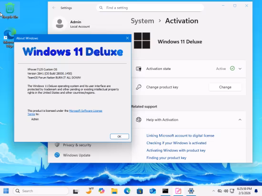Viewport: 262px width, 196px height.
Task: Switch to the terminal window on taskbar
Action: pos(165,191)
